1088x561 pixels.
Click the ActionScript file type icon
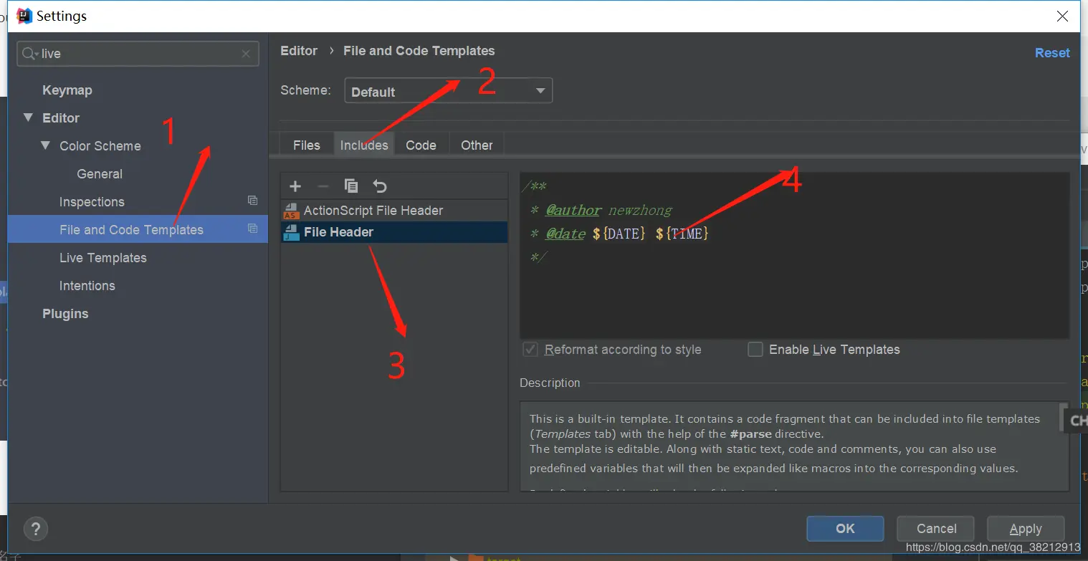click(291, 211)
